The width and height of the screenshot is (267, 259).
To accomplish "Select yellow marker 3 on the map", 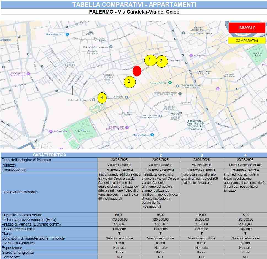I will [129, 82].
